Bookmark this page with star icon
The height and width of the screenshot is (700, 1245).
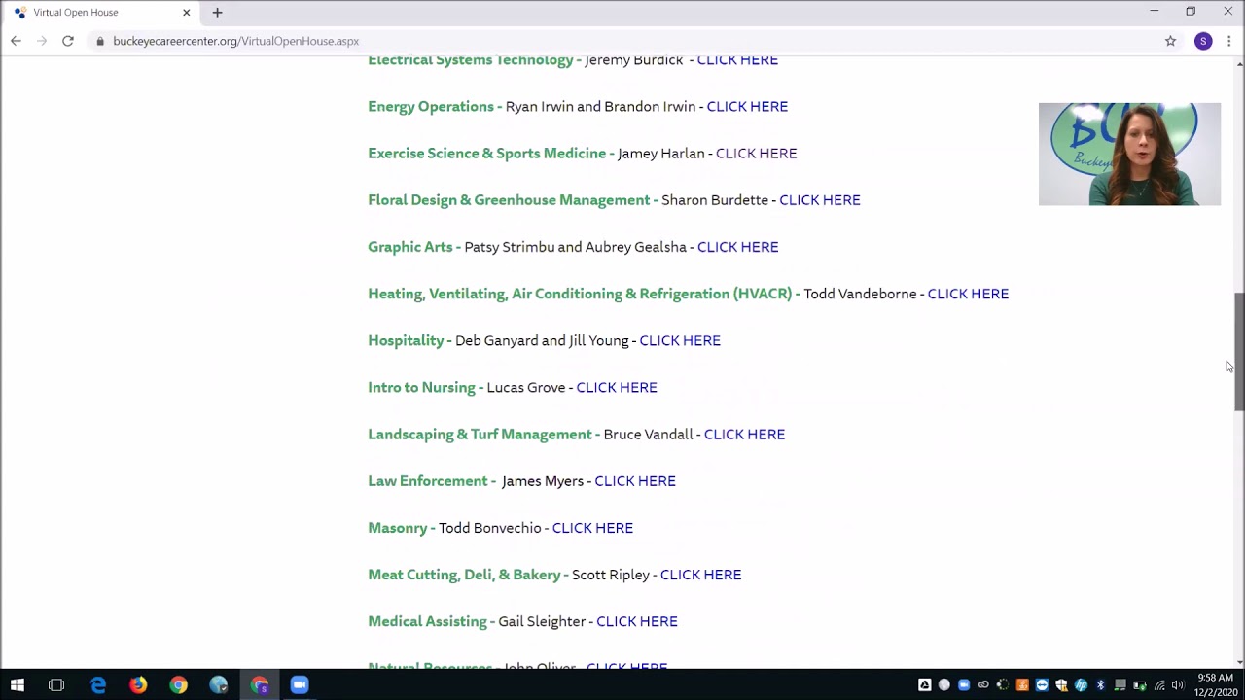1171,41
